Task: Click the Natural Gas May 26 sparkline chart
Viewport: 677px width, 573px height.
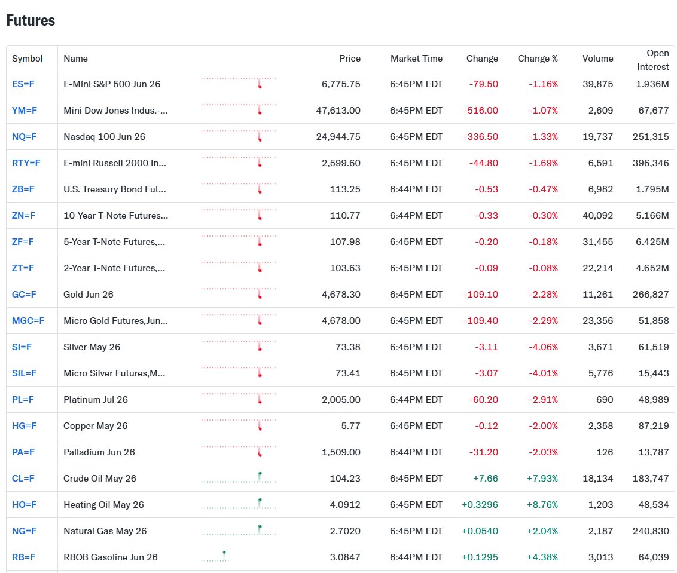Action: (x=239, y=531)
